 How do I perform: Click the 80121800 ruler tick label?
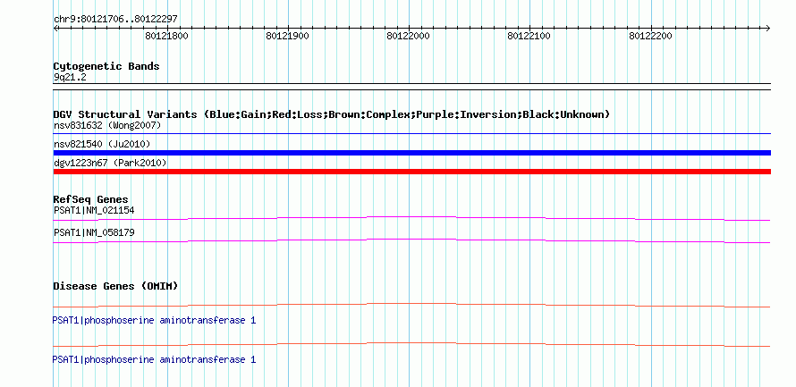(x=166, y=36)
